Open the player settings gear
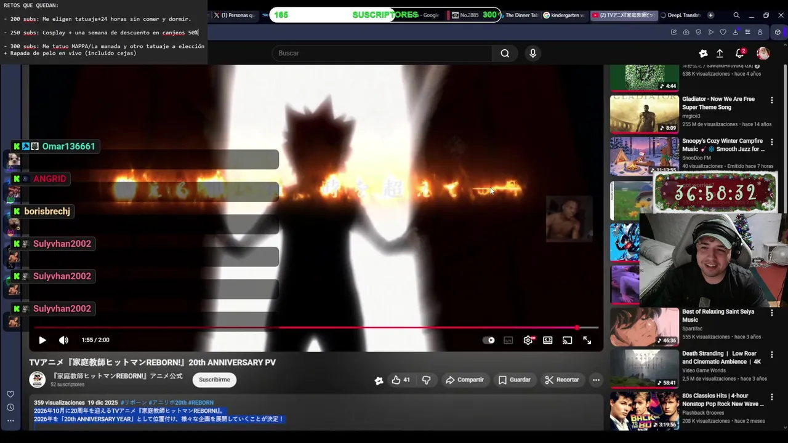The width and height of the screenshot is (788, 443). (x=528, y=340)
